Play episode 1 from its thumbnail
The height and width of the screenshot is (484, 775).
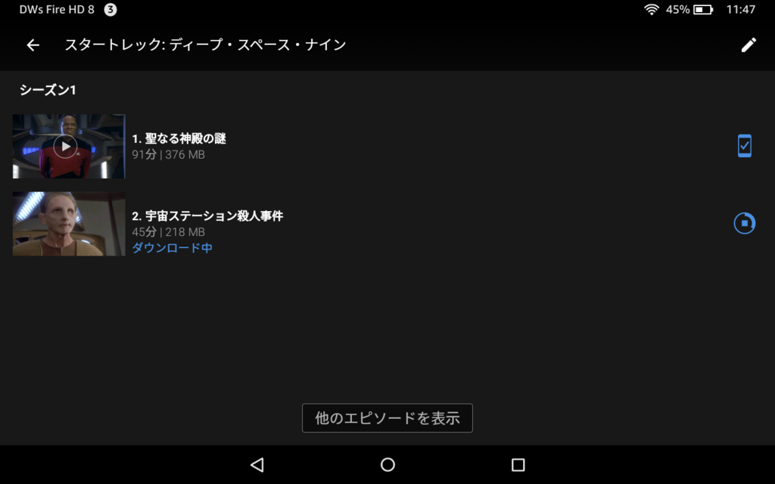(x=69, y=146)
